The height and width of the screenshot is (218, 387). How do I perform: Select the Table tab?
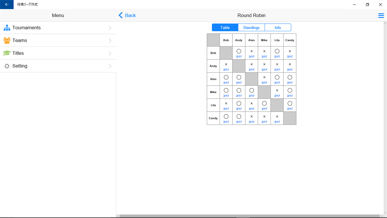[225, 27]
